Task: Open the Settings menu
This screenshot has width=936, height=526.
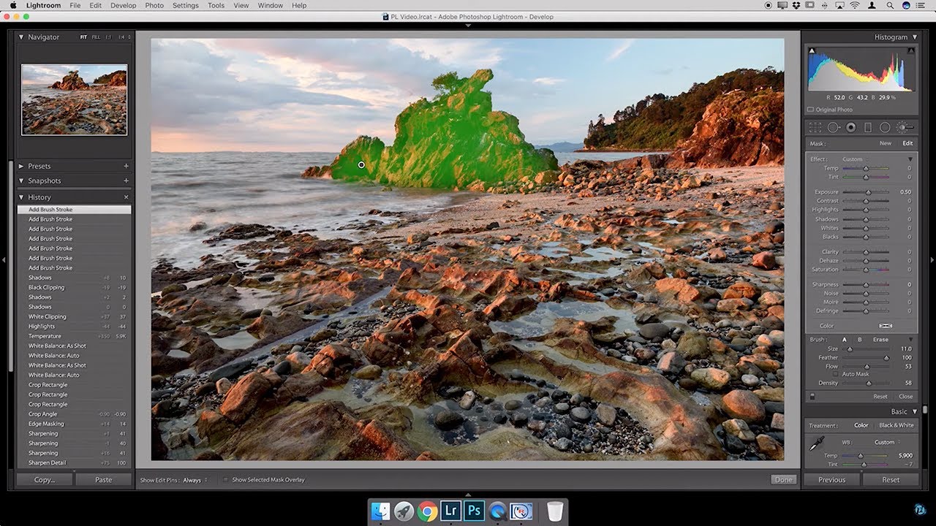Action: tap(185, 5)
